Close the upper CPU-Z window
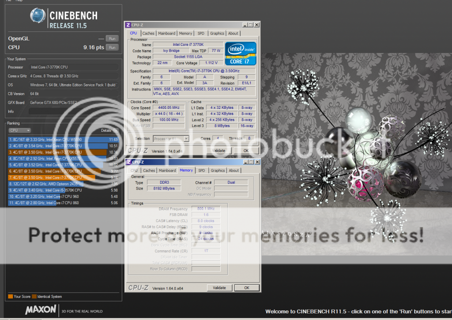This screenshot has height=320, width=452. [x=256, y=25]
